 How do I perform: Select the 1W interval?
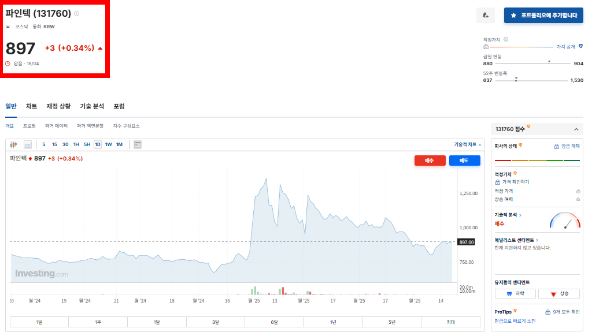(109, 144)
